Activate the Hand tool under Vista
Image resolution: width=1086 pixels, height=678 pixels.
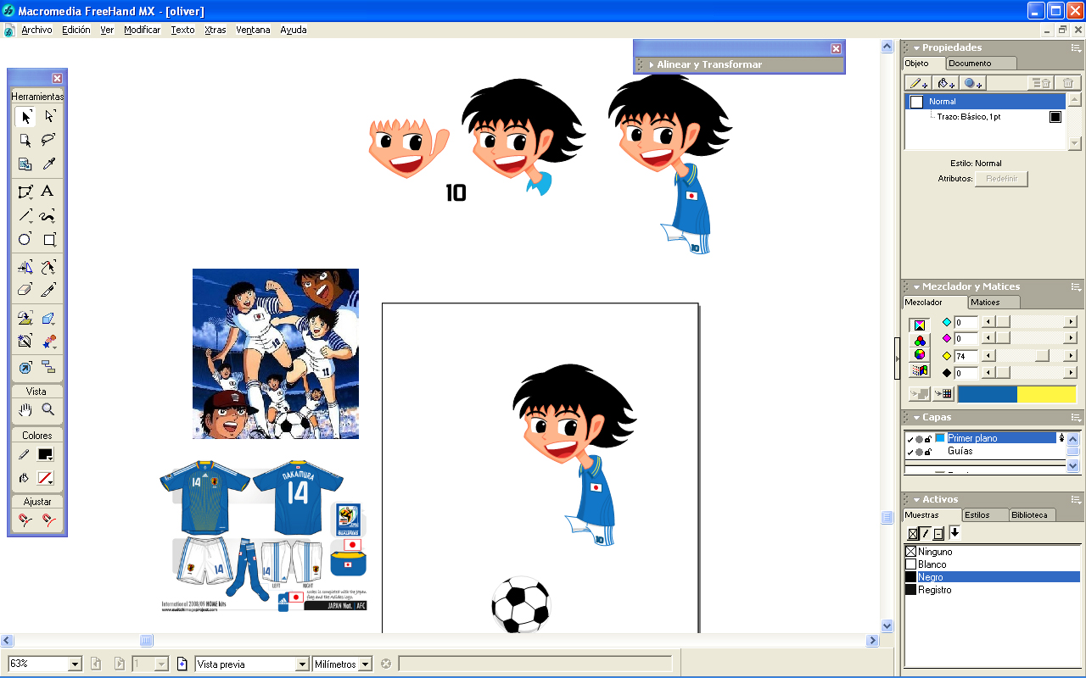tap(25, 409)
